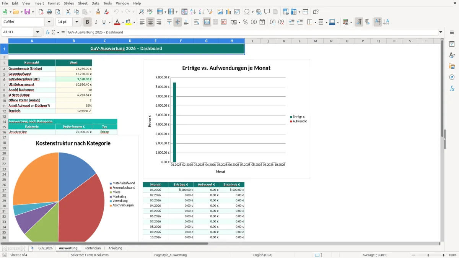The height and width of the screenshot is (258, 459).
Task: Toggle Left-To-Right text direction
Action: pos(359,22)
